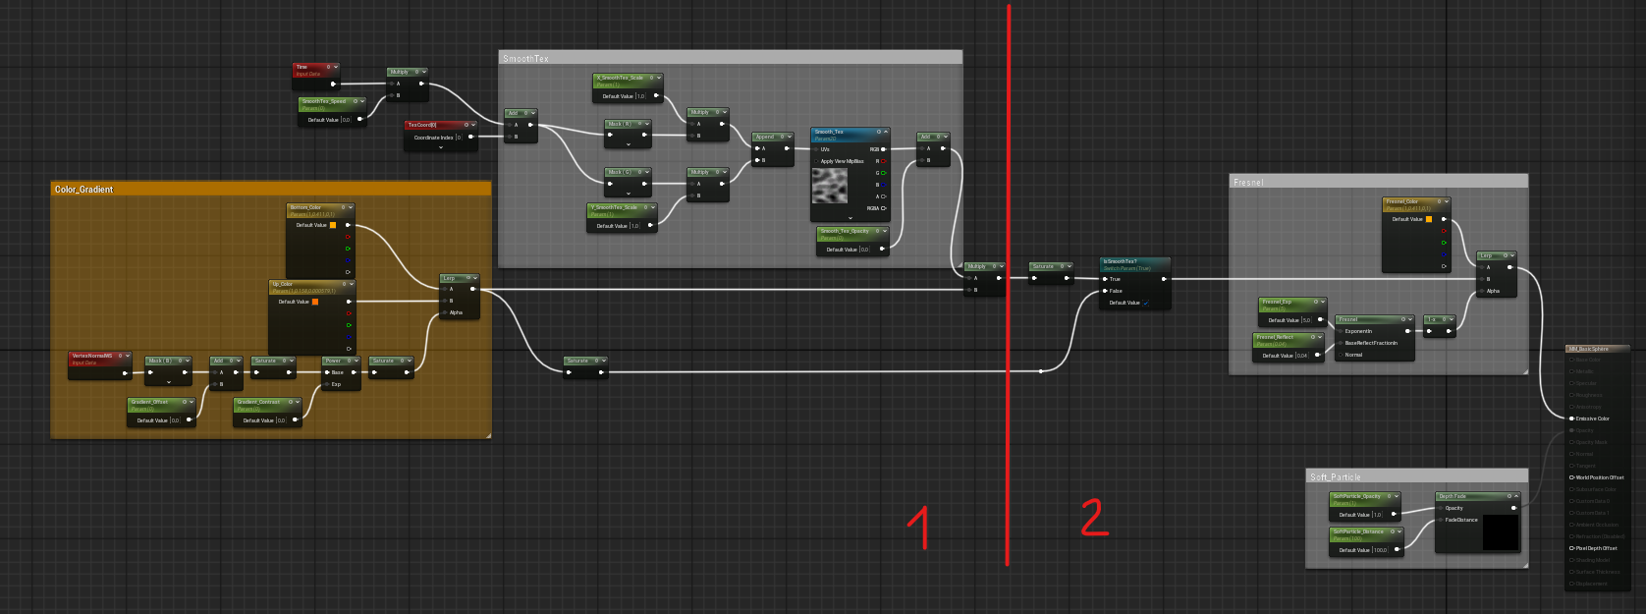Collapse the Smooth_Tex node using its header arrow
Viewport: 1646px width, 614px height.
click(886, 132)
